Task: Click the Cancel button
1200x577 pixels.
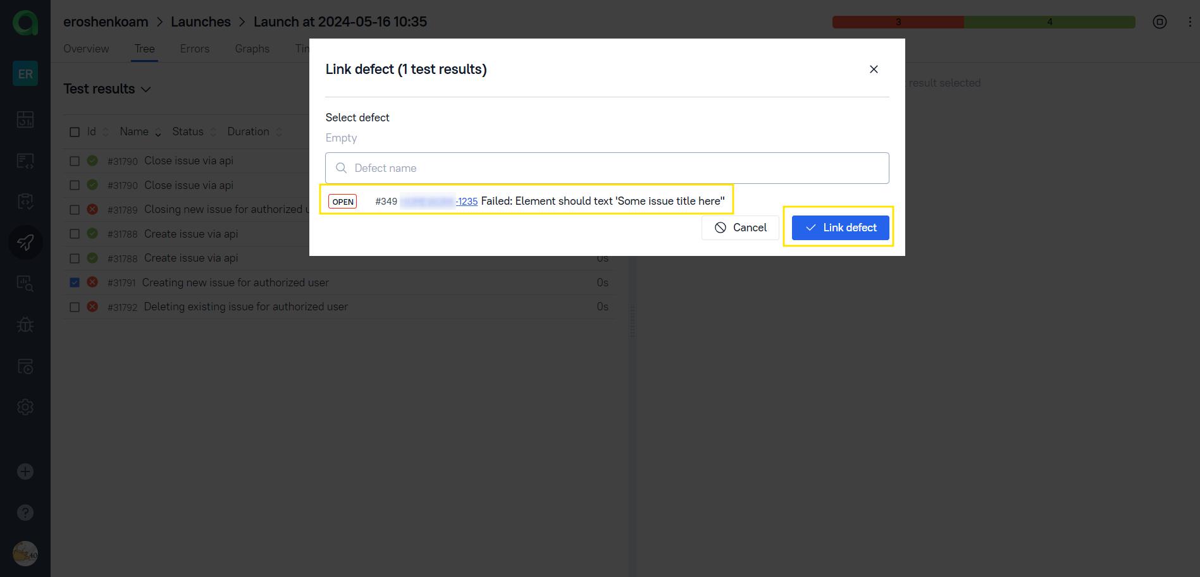Action: point(740,228)
